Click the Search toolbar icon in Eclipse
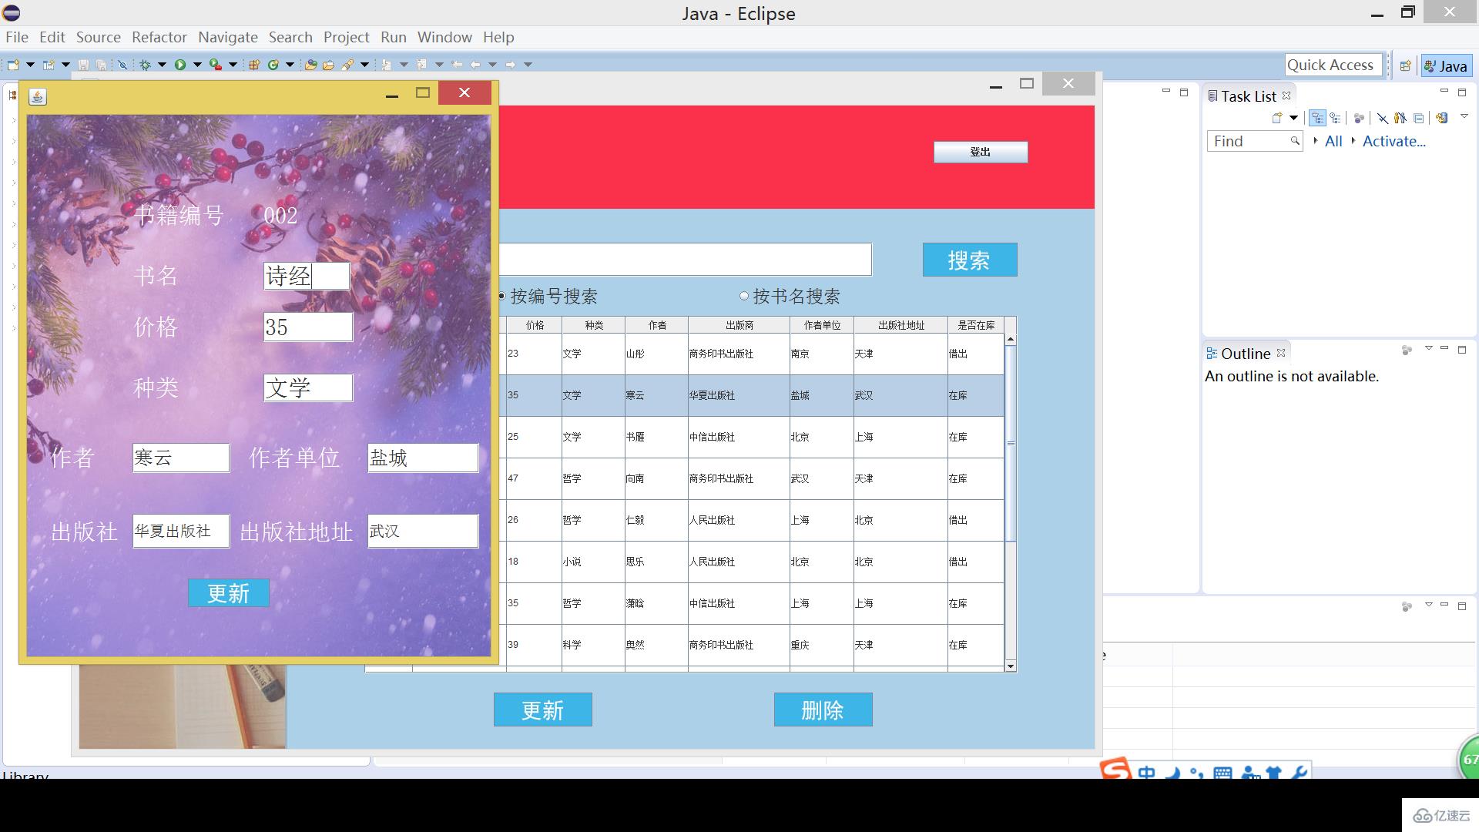This screenshot has width=1479, height=832. point(121,64)
